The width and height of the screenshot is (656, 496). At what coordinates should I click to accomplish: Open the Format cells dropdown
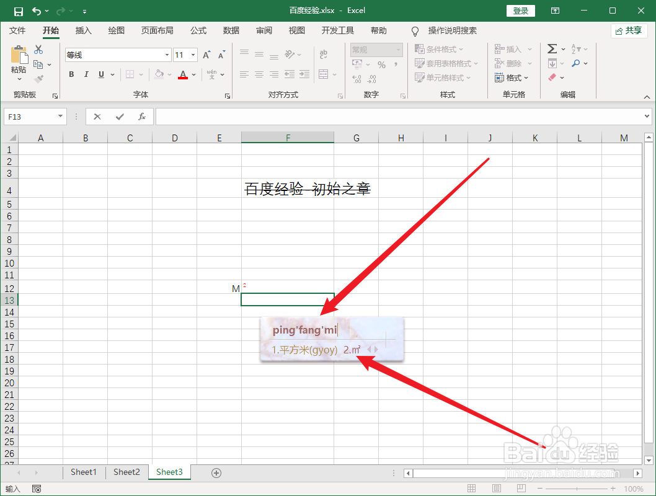pos(512,77)
